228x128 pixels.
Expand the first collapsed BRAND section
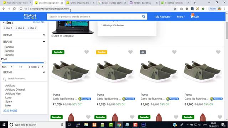pos(25,35)
